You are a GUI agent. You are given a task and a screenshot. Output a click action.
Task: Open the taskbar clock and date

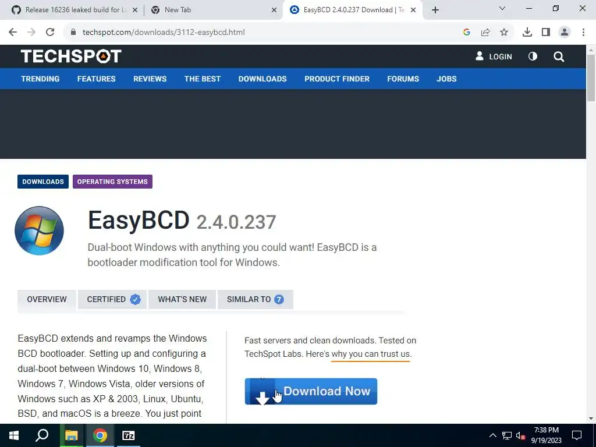click(546, 435)
